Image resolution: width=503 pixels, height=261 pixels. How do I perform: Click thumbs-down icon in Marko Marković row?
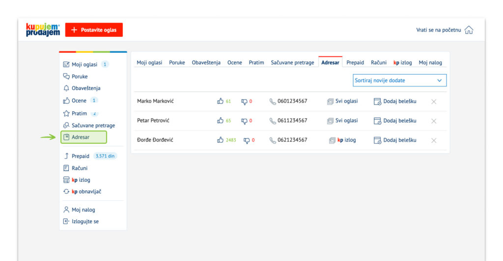tap(244, 102)
